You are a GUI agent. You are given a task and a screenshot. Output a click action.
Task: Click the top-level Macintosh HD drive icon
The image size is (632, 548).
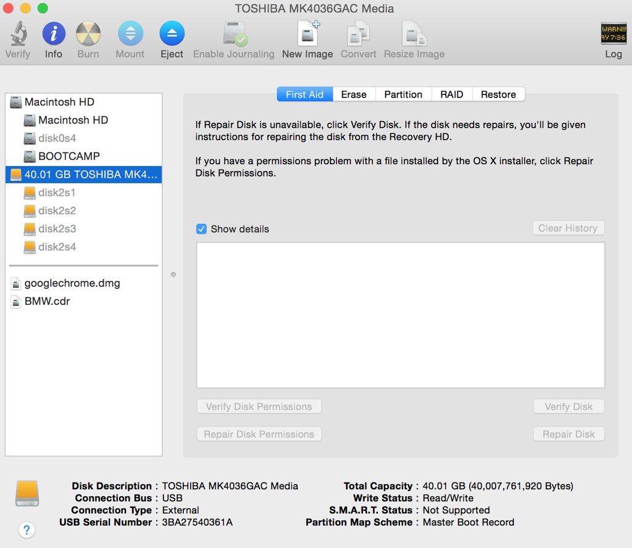(x=15, y=102)
